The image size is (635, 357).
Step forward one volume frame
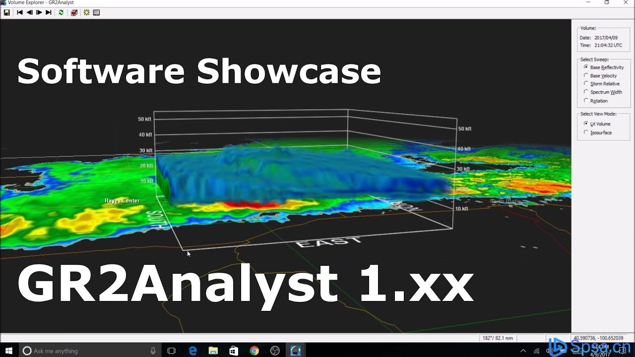click(39, 12)
